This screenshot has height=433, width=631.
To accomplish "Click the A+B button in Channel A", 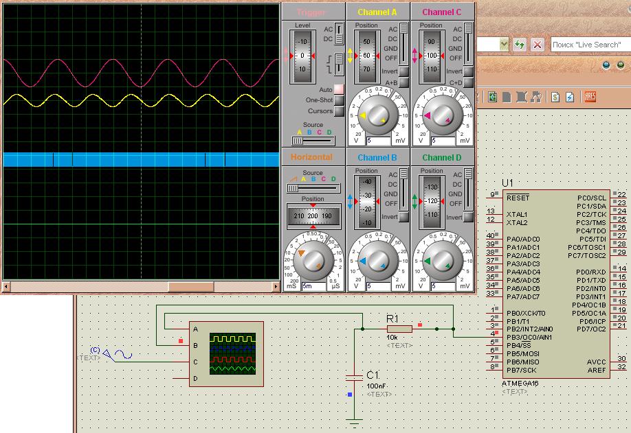I will (x=404, y=83).
